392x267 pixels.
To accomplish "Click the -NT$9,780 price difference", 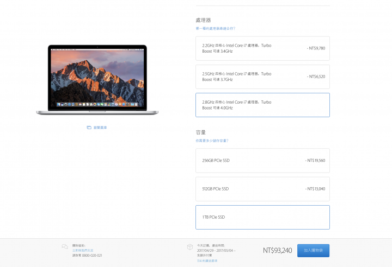I will [316, 48].
